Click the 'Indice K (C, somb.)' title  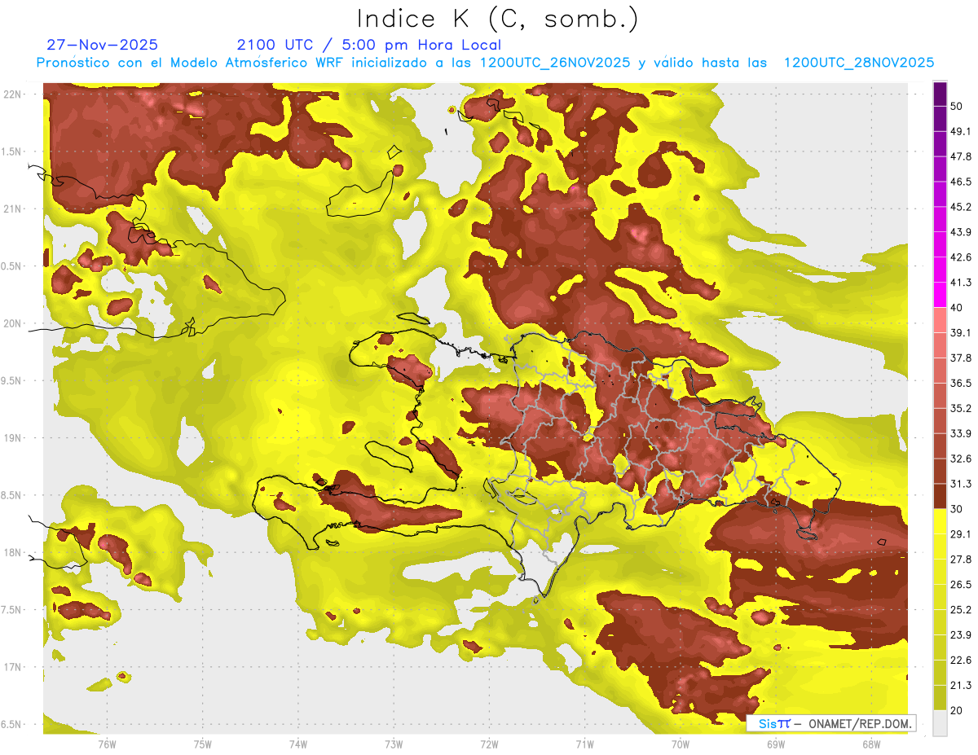coord(498,19)
